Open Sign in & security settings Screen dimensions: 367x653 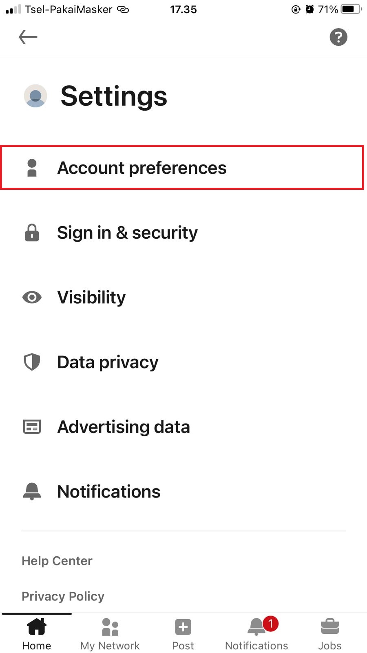coord(183,233)
